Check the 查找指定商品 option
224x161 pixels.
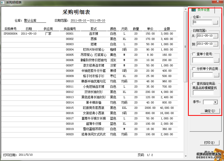pyautogui.click(x=194, y=83)
